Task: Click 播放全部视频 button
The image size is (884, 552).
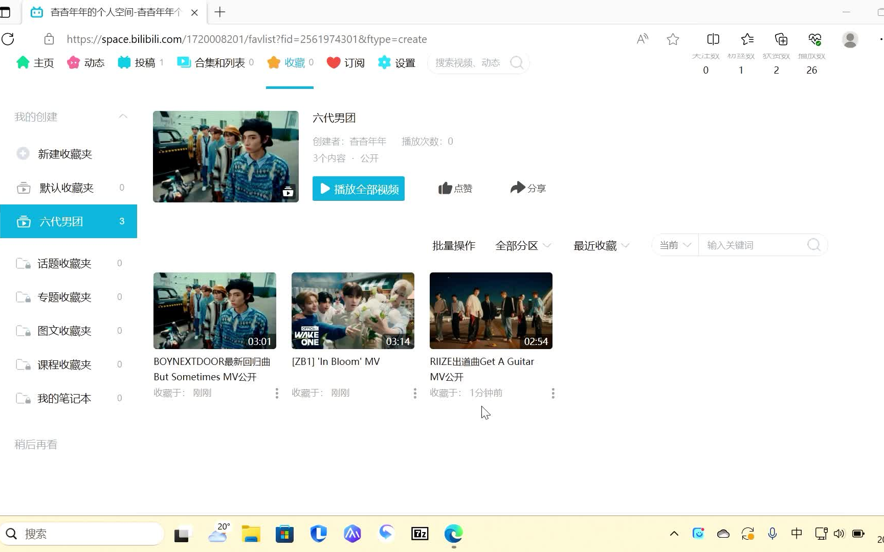Action: pos(359,189)
